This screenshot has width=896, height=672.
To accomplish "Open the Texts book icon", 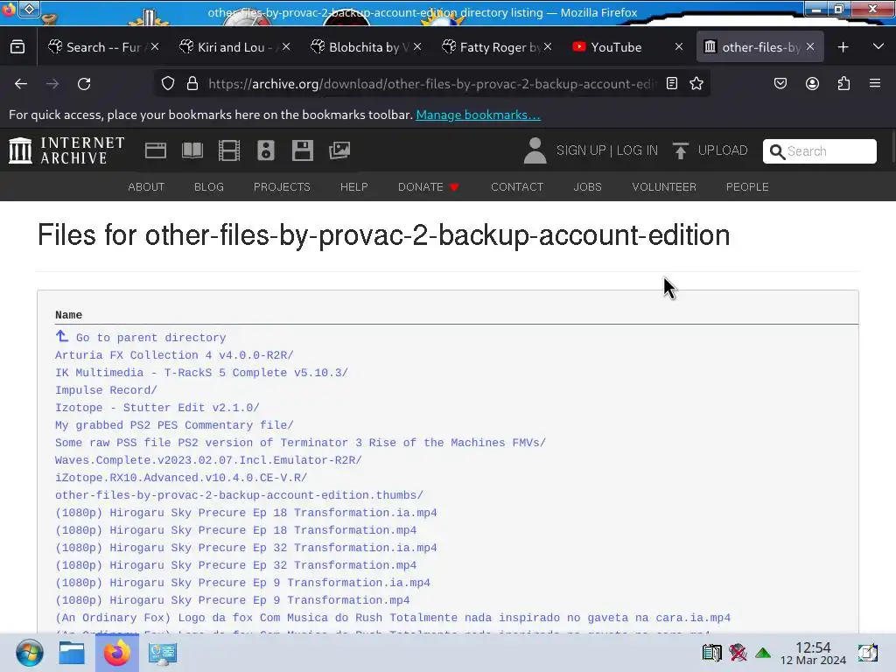I will [x=192, y=150].
